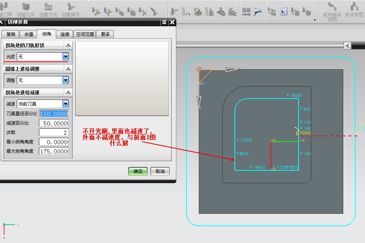This screenshot has width=365, height=243.
Task: Click the 步数 input field
Action: tap(54, 133)
